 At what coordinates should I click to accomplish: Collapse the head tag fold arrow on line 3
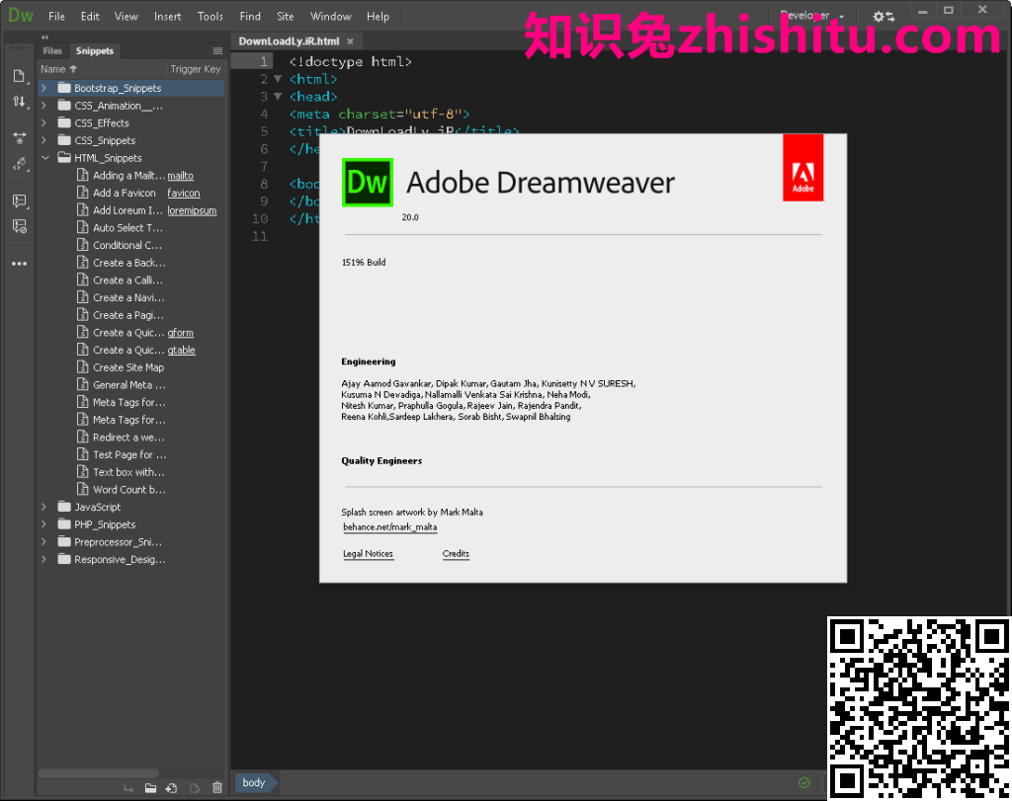click(x=278, y=96)
